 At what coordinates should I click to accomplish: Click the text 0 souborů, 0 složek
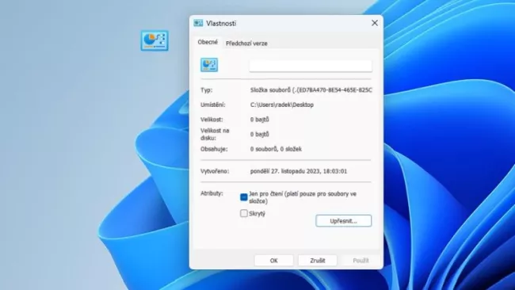point(276,149)
